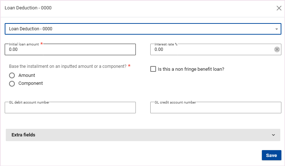Focus the GL debit account number field

[x=70, y=108]
